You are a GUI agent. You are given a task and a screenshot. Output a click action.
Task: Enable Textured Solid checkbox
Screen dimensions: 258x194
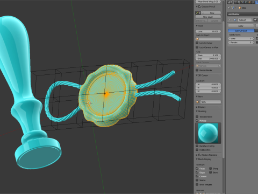click(x=197, y=116)
